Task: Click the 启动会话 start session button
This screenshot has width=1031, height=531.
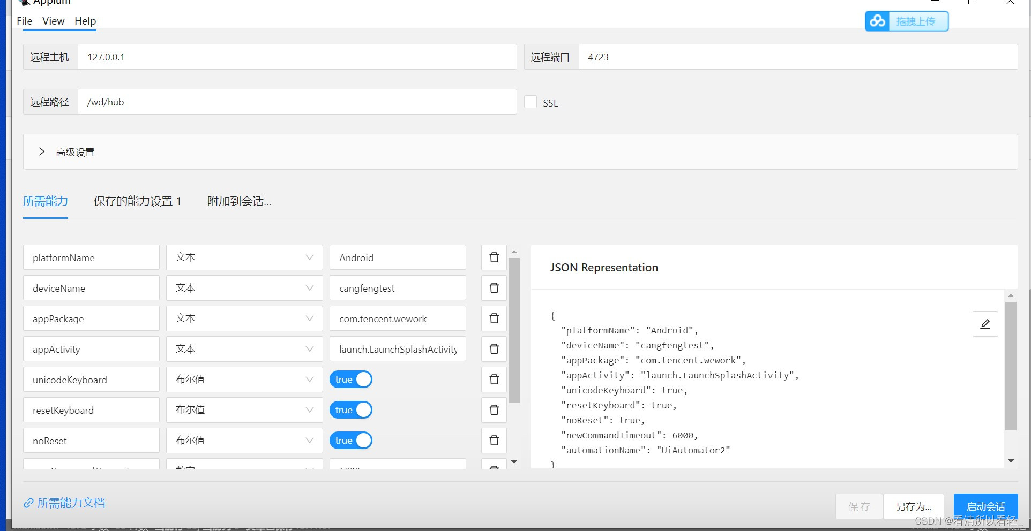Action: [985, 506]
